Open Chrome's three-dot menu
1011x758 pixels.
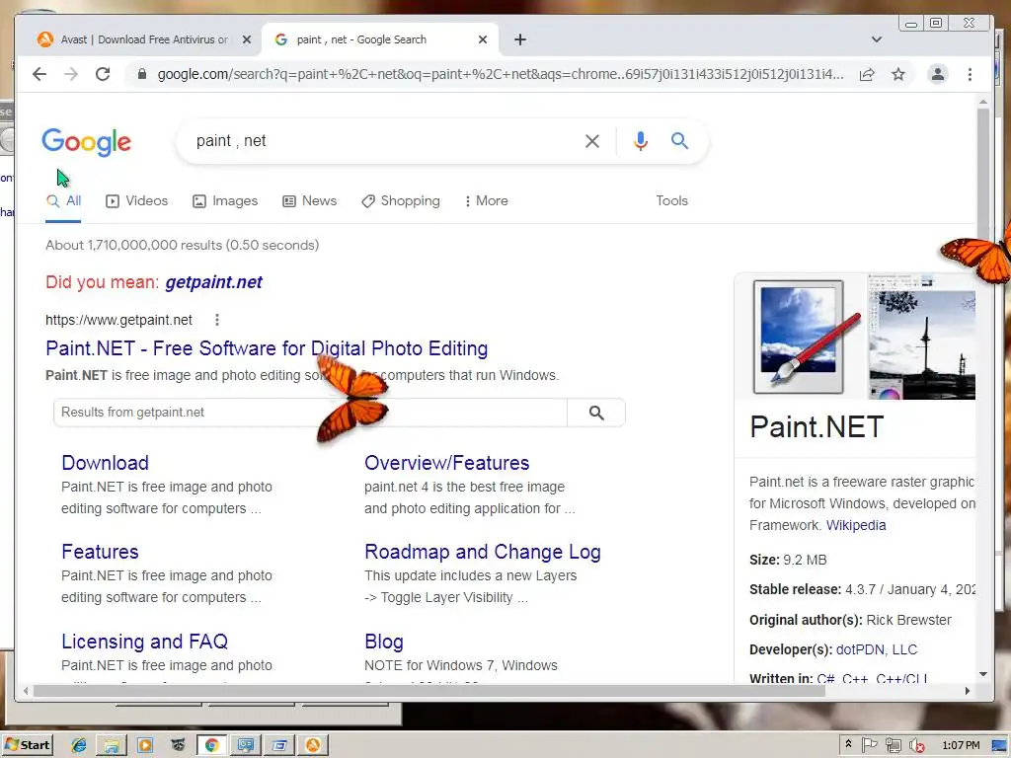point(970,74)
